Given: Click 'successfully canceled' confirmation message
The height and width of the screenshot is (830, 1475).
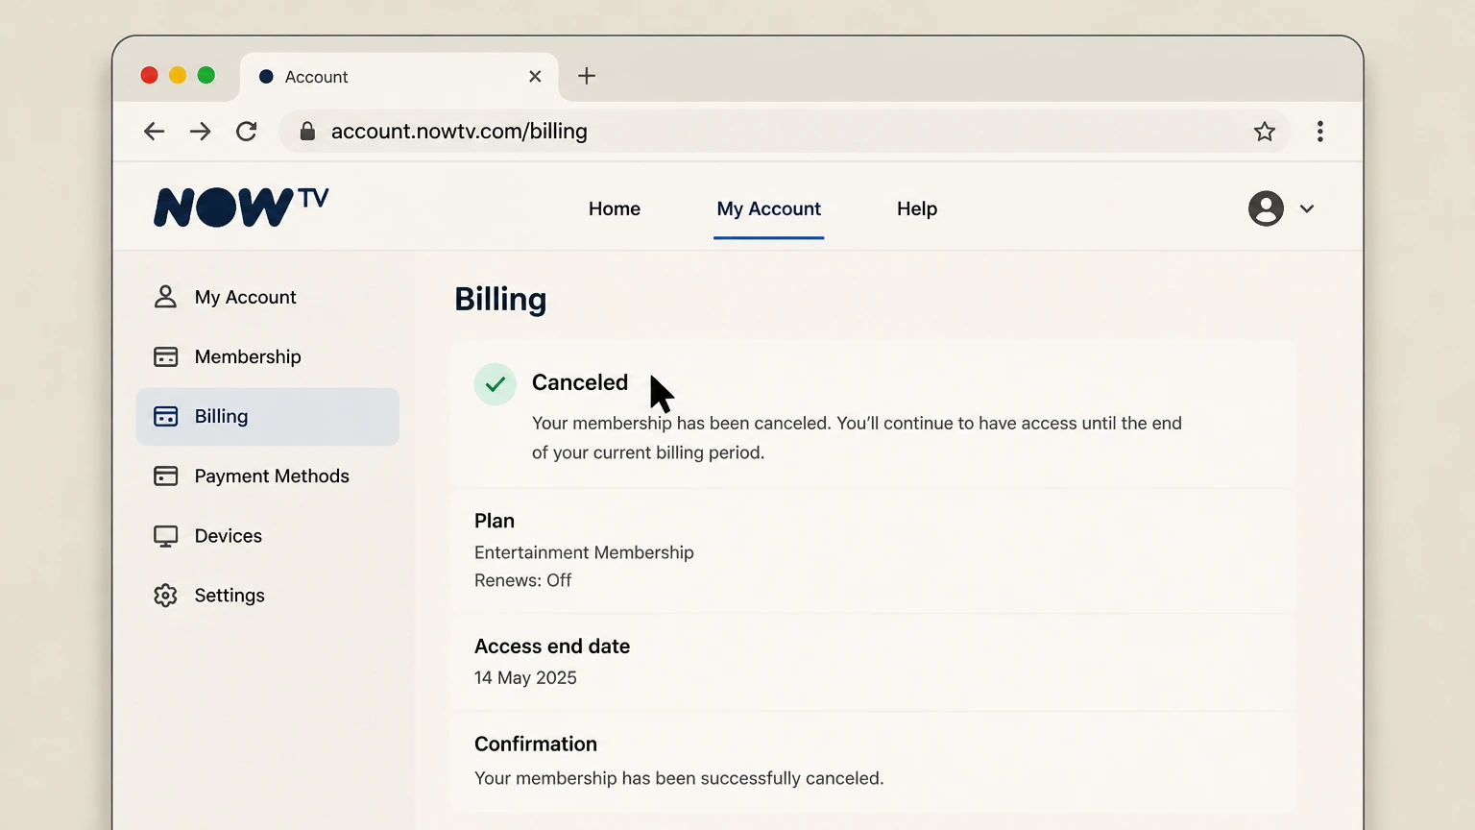Looking at the screenshot, I should [x=679, y=778].
